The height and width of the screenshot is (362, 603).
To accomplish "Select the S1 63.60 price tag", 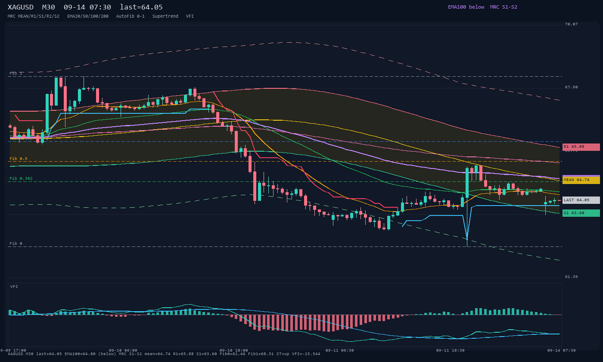I will [581, 213].
